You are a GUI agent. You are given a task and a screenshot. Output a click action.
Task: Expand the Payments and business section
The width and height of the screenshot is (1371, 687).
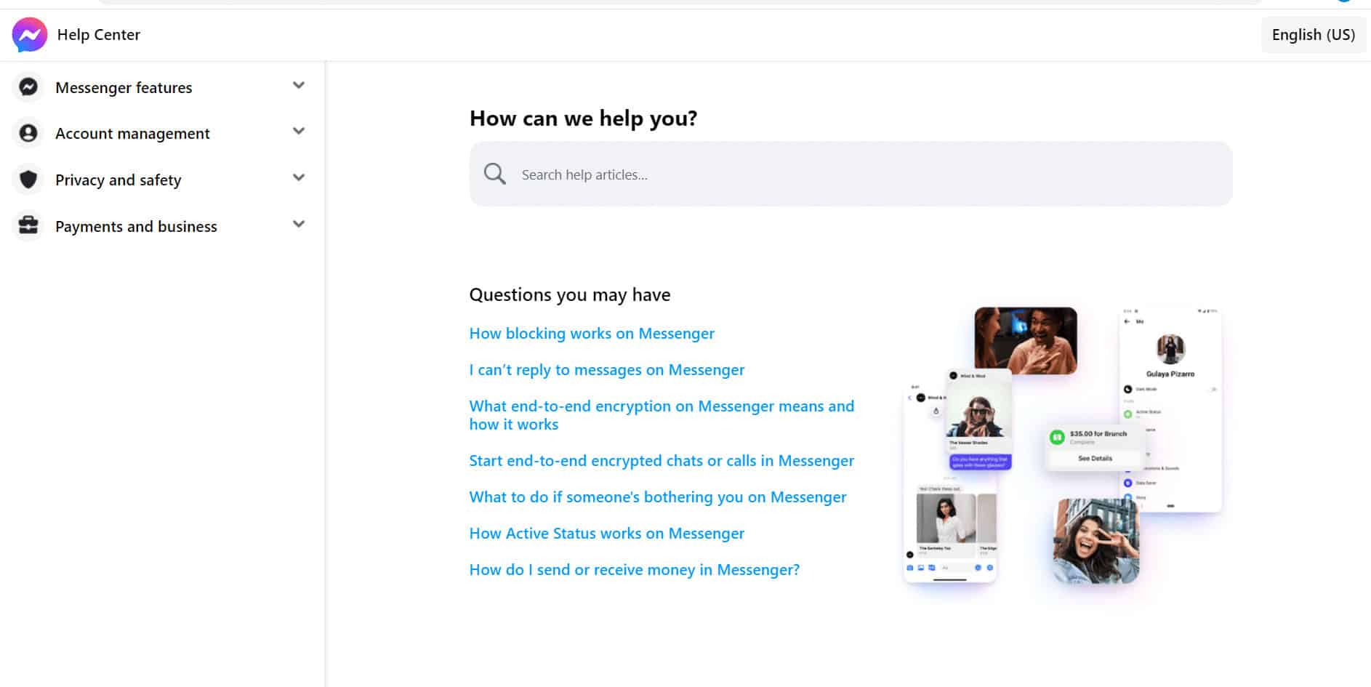[x=298, y=224]
